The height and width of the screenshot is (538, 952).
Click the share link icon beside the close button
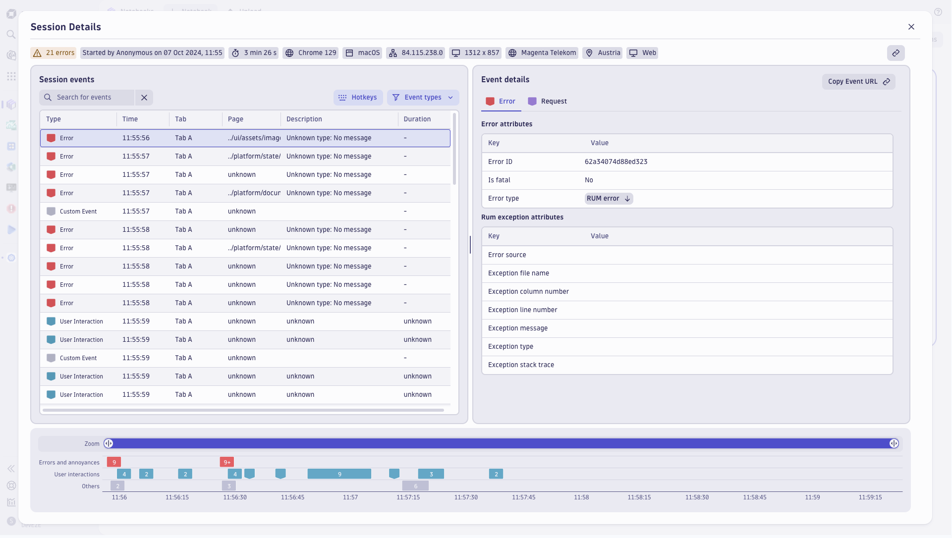pos(896,53)
